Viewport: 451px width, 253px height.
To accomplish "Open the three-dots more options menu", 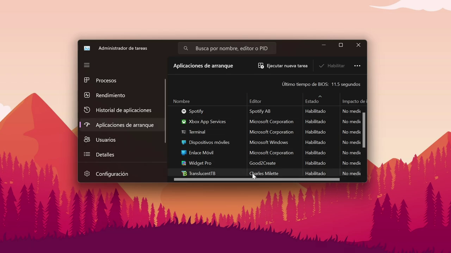I will click(x=357, y=66).
